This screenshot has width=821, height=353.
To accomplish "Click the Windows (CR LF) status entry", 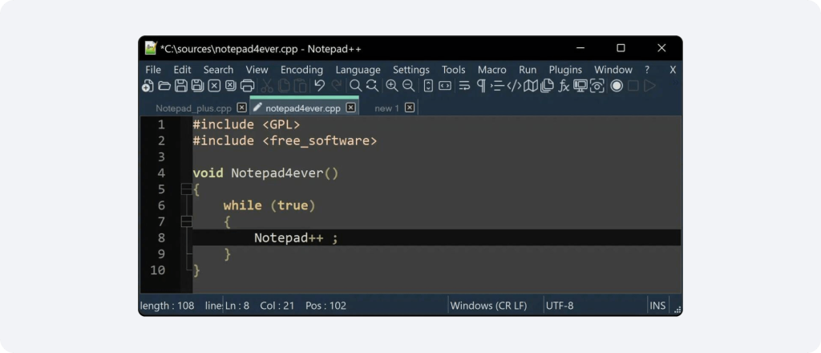I will pos(488,306).
